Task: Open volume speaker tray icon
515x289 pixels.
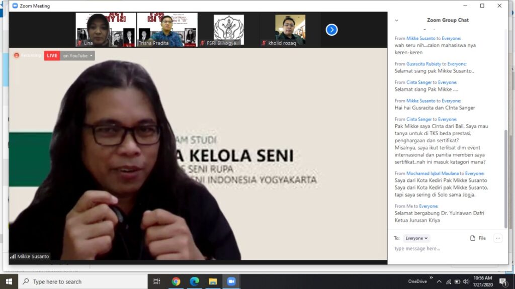Action: coord(466,281)
